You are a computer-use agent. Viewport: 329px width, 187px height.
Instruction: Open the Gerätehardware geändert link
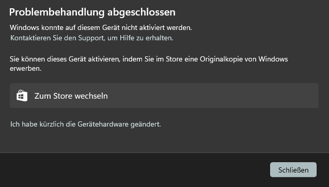pyautogui.click(x=85, y=124)
